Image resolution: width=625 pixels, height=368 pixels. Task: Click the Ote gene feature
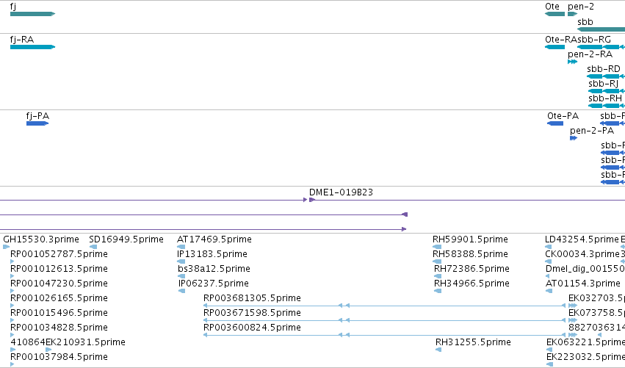(x=554, y=14)
